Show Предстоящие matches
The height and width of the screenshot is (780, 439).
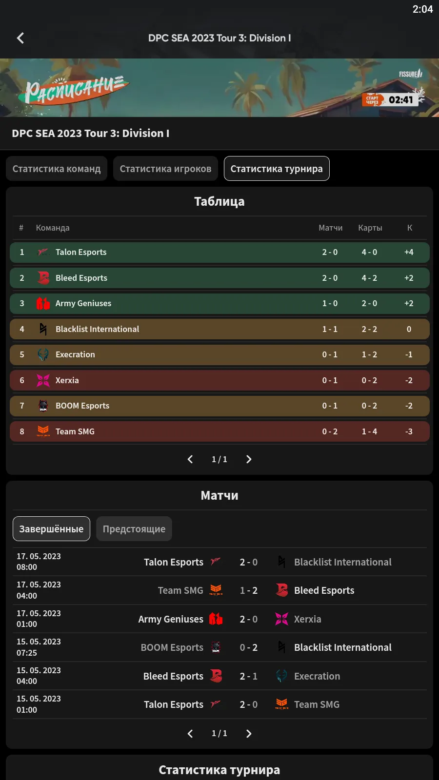coord(134,529)
